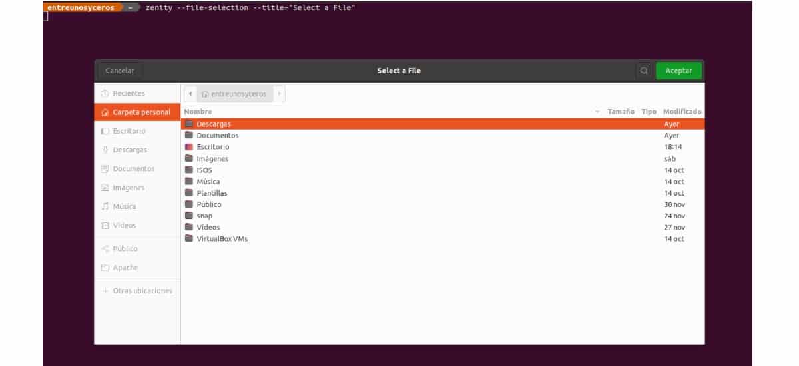Screen dimensions: 799x366
Task: Click the back path arrow
Action: tap(190, 94)
